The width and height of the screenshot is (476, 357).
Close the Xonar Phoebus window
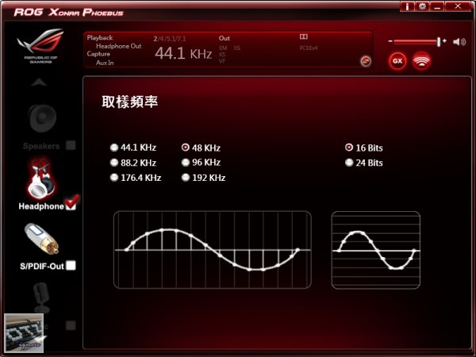pyautogui.click(x=458, y=6)
